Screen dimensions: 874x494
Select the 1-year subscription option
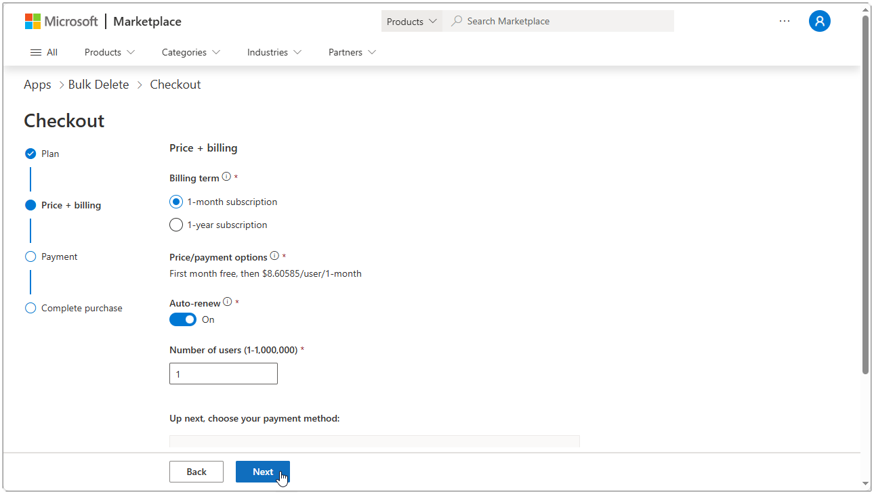click(x=176, y=225)
